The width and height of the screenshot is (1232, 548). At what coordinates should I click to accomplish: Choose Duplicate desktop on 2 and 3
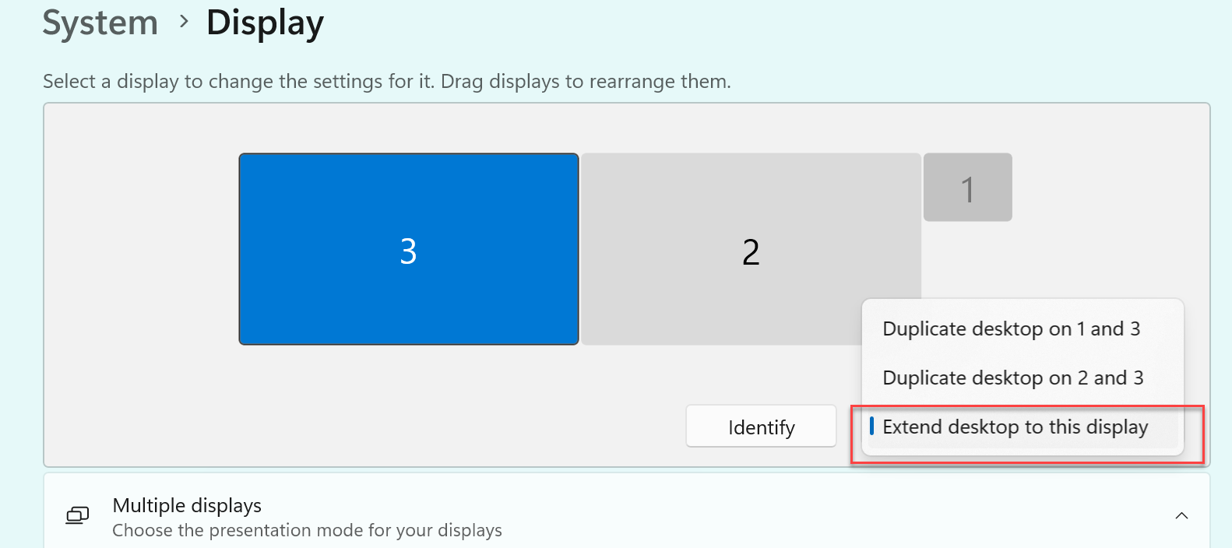[1012, 378]
